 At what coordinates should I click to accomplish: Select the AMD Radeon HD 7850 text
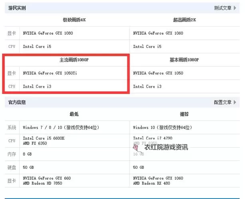pyautogui.click(x=42, y=183)
